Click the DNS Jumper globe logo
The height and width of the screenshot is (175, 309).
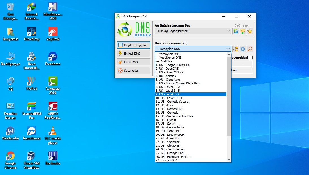[125, 30]
